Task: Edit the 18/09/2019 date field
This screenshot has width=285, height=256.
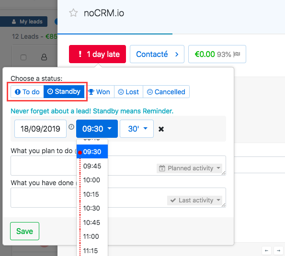Action: pyautogui.click(x=40, y=129)
